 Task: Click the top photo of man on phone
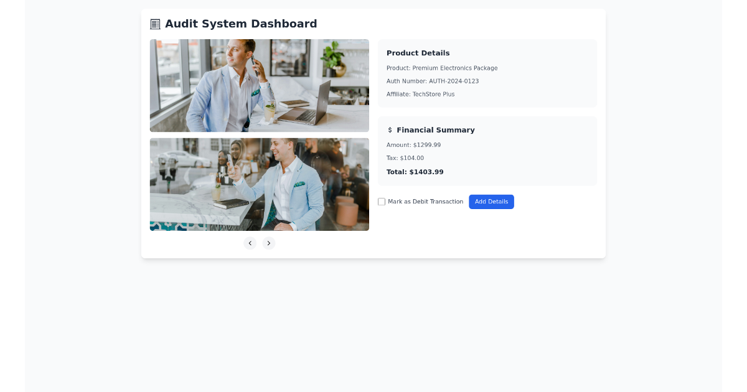tap(260, 85)
